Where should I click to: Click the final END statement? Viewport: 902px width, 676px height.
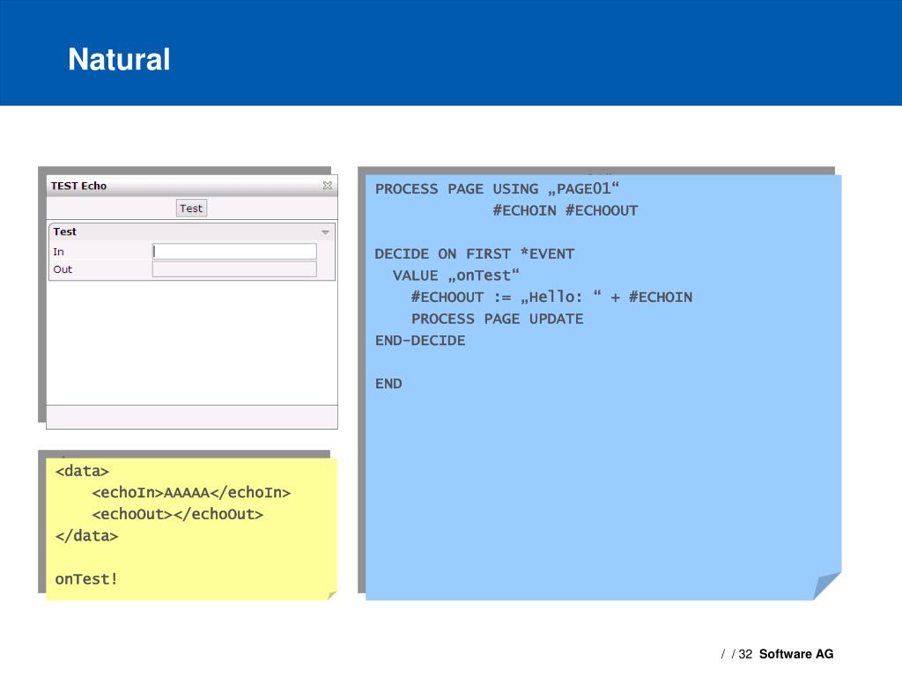click(388, 384)
